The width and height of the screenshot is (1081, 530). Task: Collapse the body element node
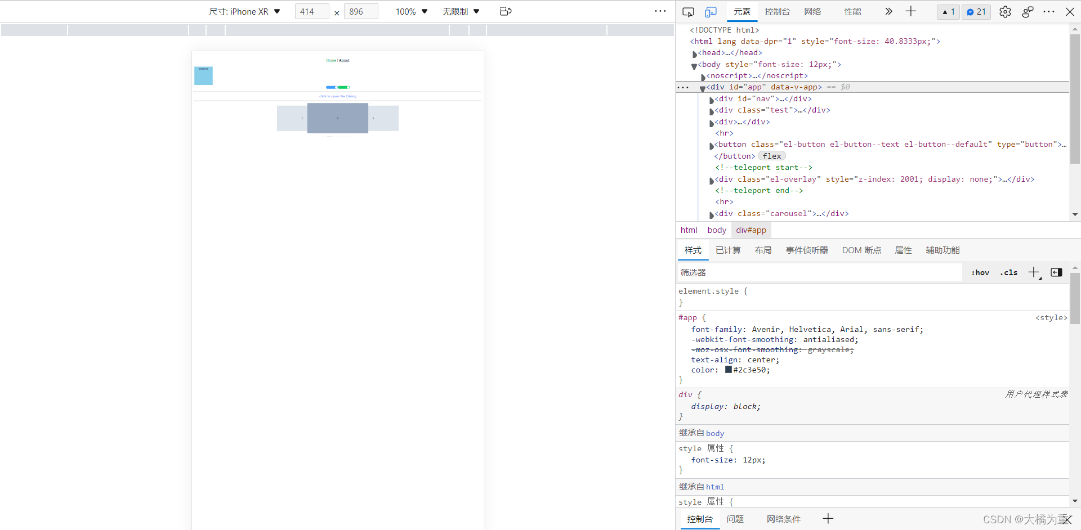(x=694, y=66)
